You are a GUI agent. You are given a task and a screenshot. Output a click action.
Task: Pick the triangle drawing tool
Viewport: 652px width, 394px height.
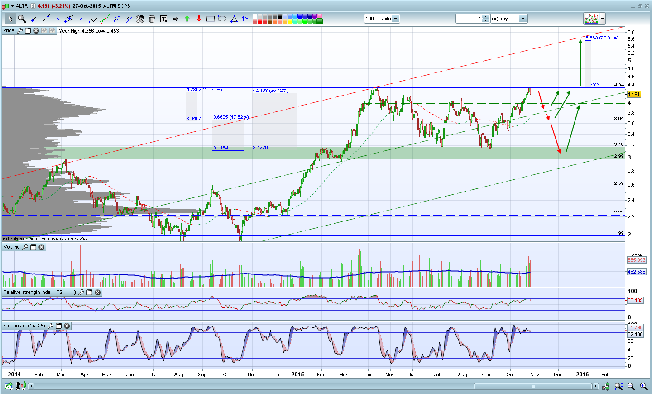pos(234,19)
